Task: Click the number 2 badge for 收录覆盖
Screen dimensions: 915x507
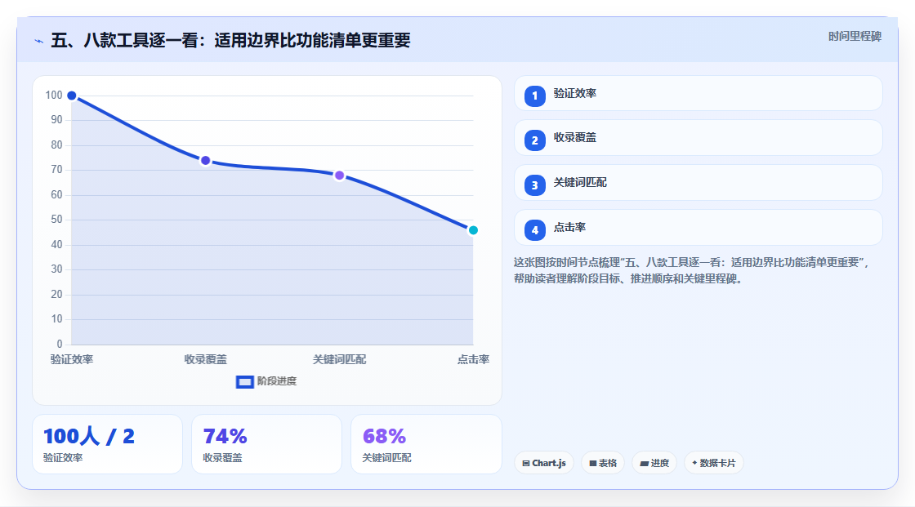Action: point(534,140)
